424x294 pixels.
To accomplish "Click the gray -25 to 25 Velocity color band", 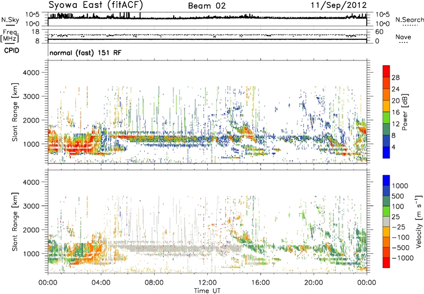I will (386, 222).
